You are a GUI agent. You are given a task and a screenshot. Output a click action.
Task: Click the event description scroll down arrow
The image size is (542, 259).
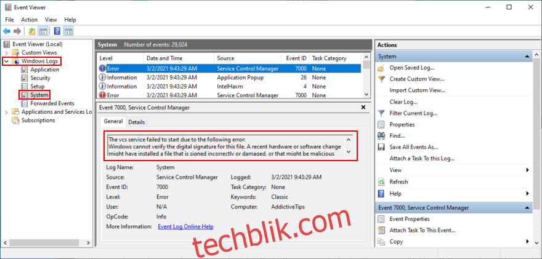(349, 151)
